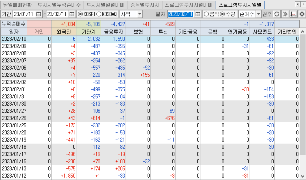Click the 기타법인 column header
This screenshot has height=180, width=306.
point(287,32)
